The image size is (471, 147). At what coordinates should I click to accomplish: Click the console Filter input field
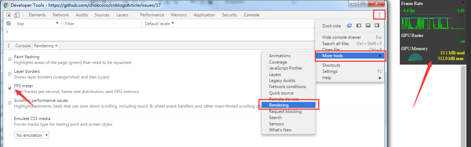(102, 24)
